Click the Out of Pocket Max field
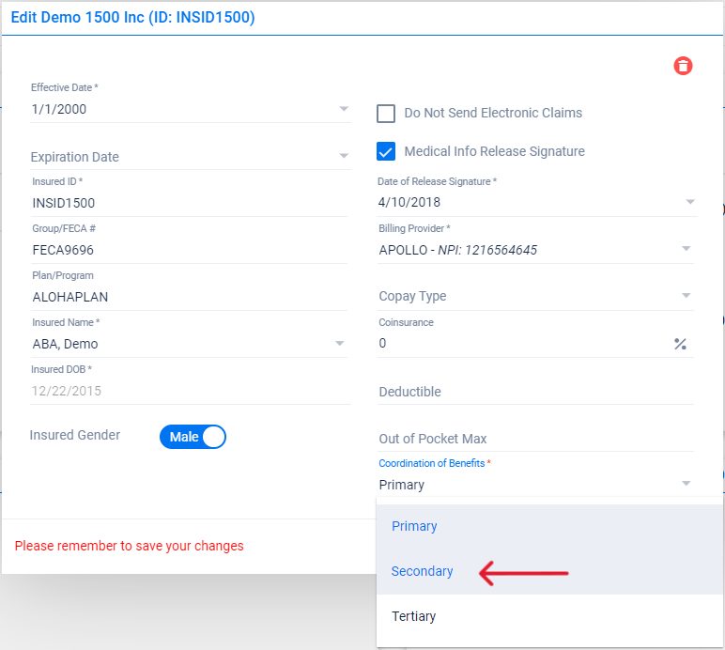This screenshot has height=650, width=725. [x=535, y=439]
